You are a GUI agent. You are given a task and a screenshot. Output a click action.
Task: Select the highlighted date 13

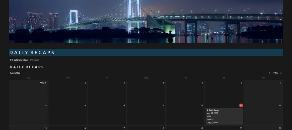coord(241,105)
